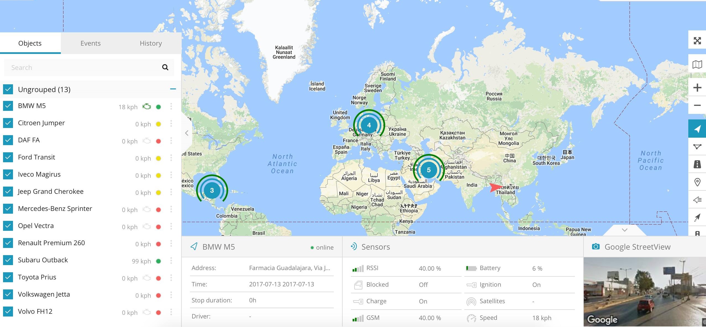
Task: Open the Google StreetView thumbnail image
Action: pos(645,292)
